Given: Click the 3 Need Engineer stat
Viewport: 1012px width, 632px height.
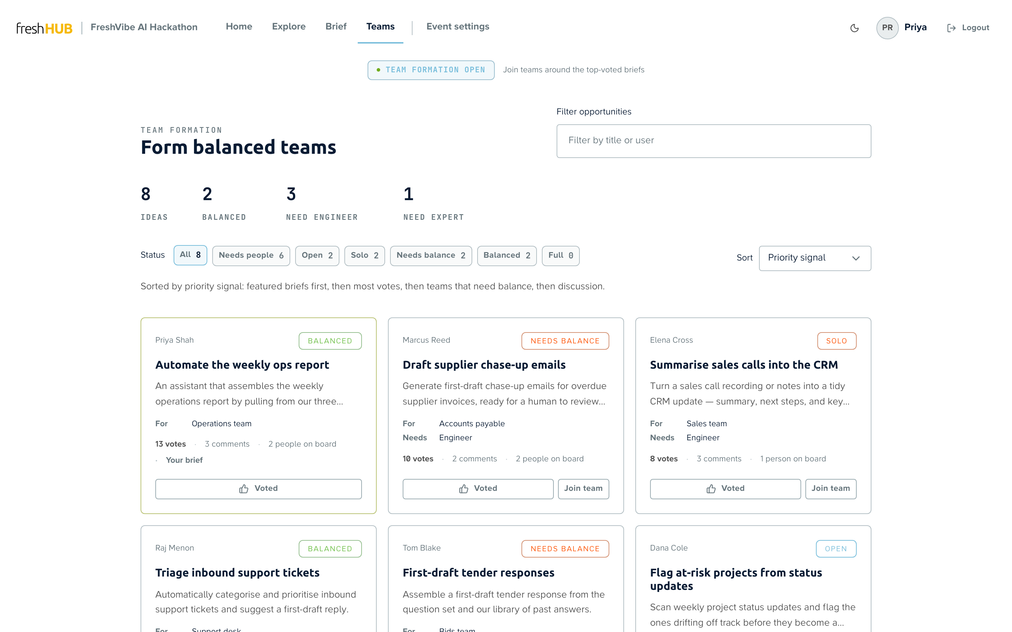Looking at the screenshot, I should [322, 204].
